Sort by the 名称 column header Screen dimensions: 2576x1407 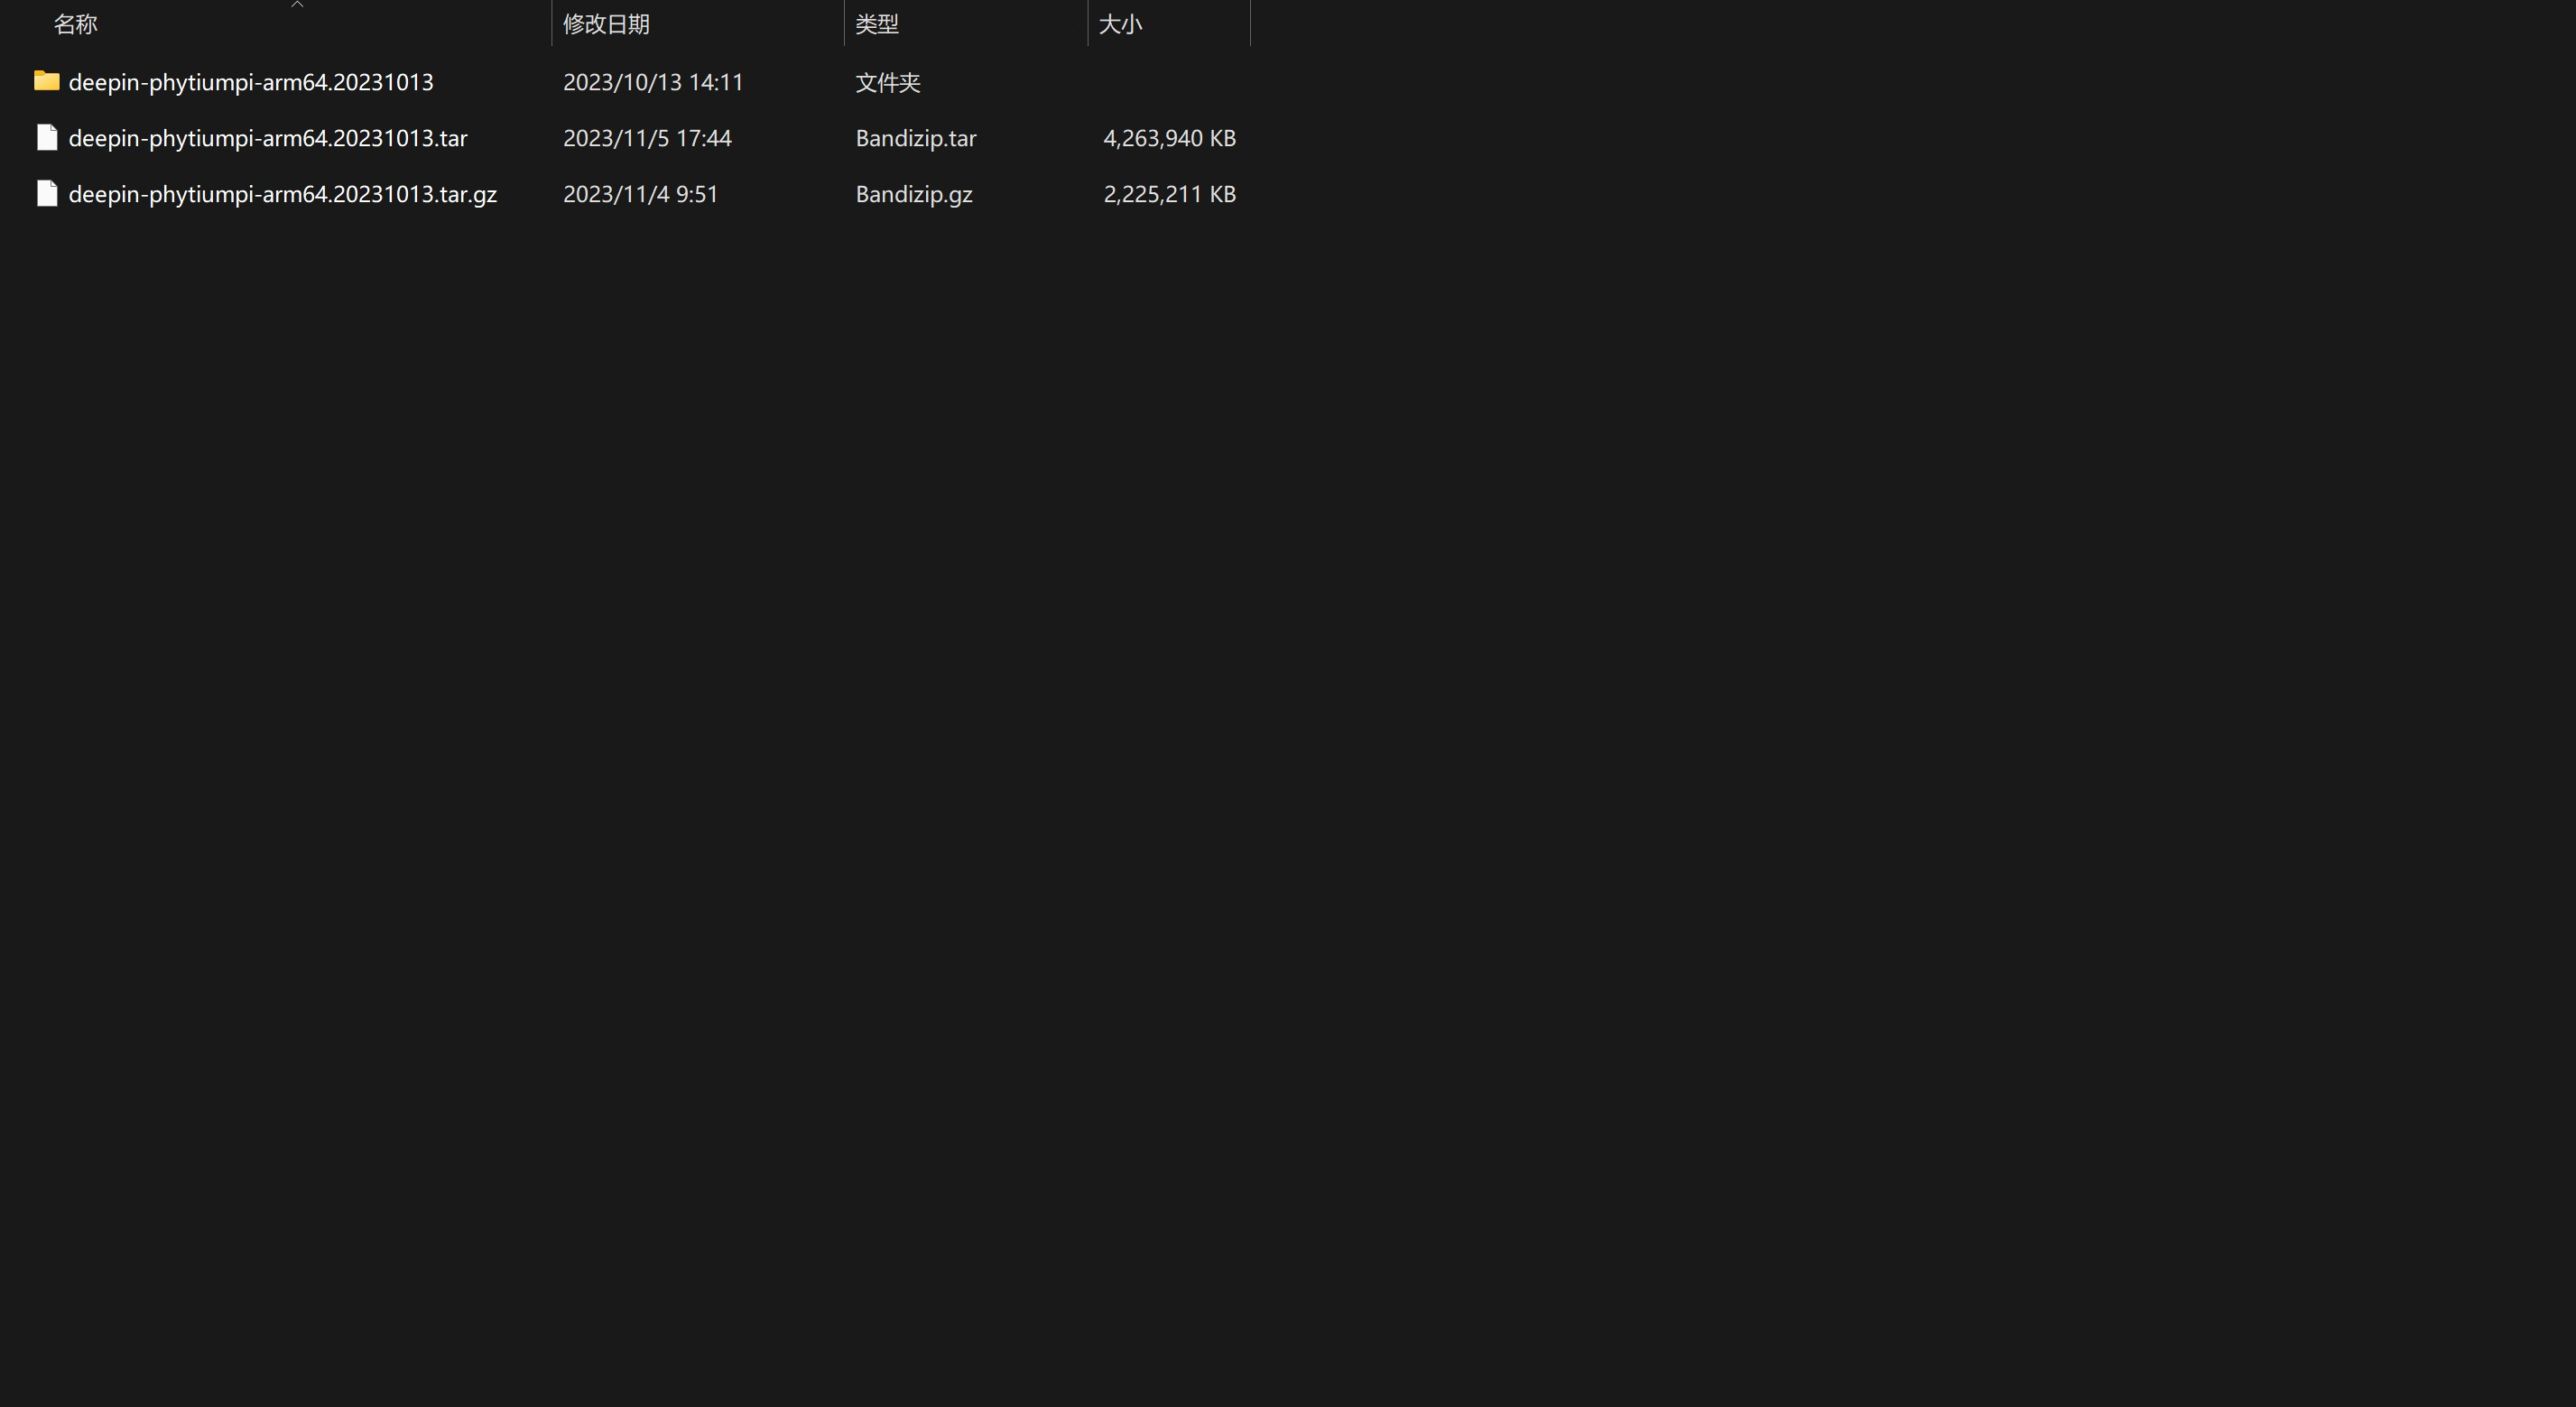pos(75,24)
